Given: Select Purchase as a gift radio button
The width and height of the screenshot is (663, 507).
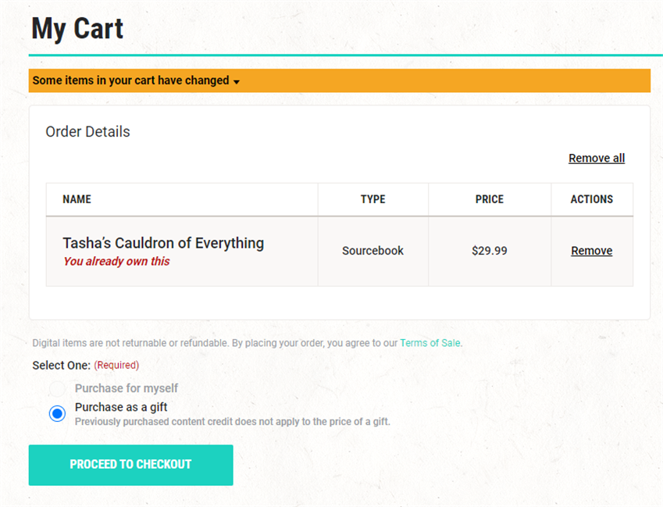Looking at the screenshot, I should 57,413.
